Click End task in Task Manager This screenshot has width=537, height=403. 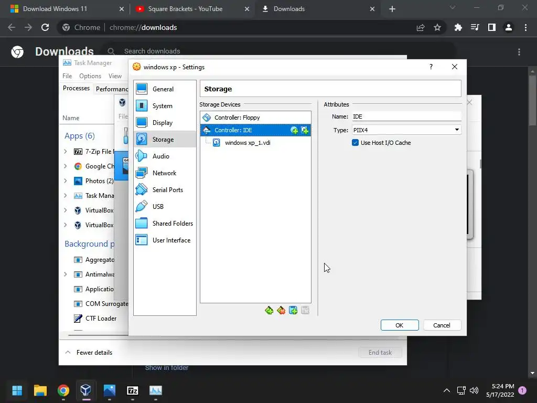point(380,353)
